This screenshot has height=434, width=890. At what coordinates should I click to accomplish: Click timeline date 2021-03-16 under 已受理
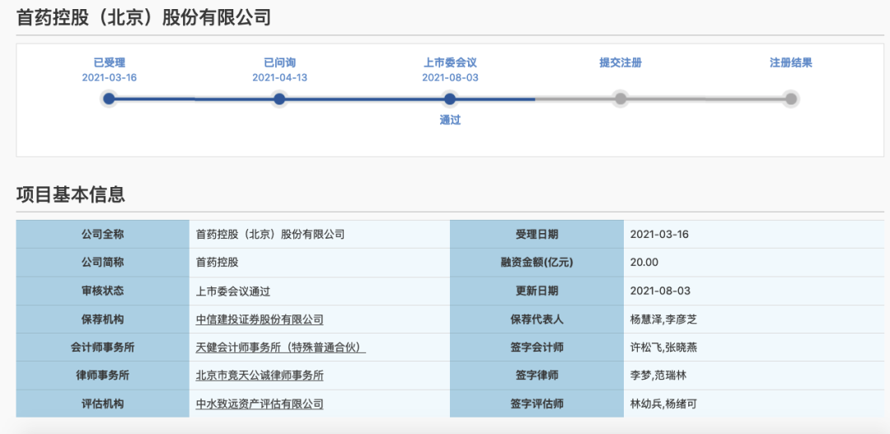click(x=109, y=77)
